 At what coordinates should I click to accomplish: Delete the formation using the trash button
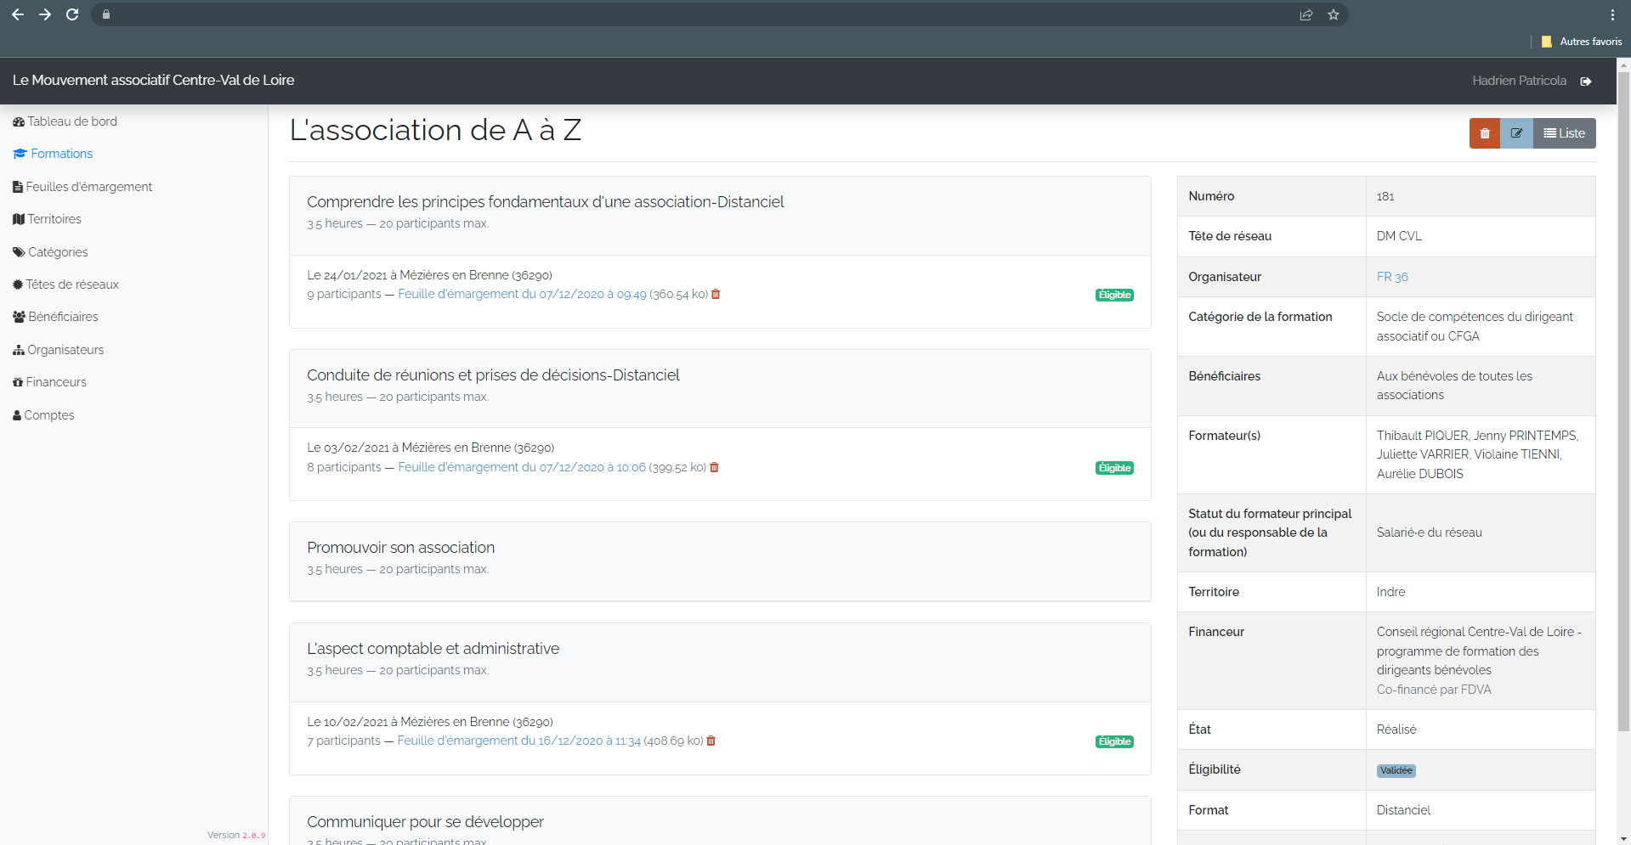(1485, 132)
